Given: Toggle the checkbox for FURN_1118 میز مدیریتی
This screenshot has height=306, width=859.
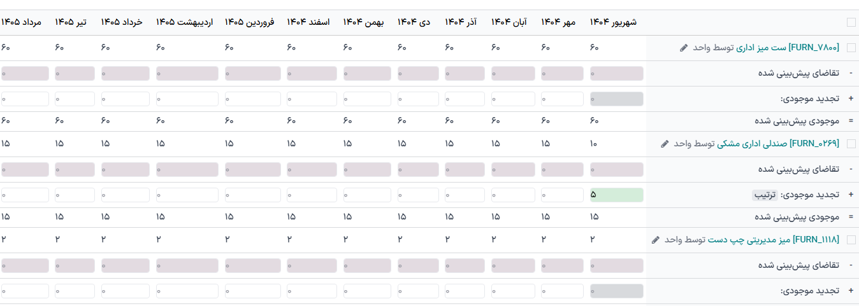Looking at the screenshot, I should 851,240.
